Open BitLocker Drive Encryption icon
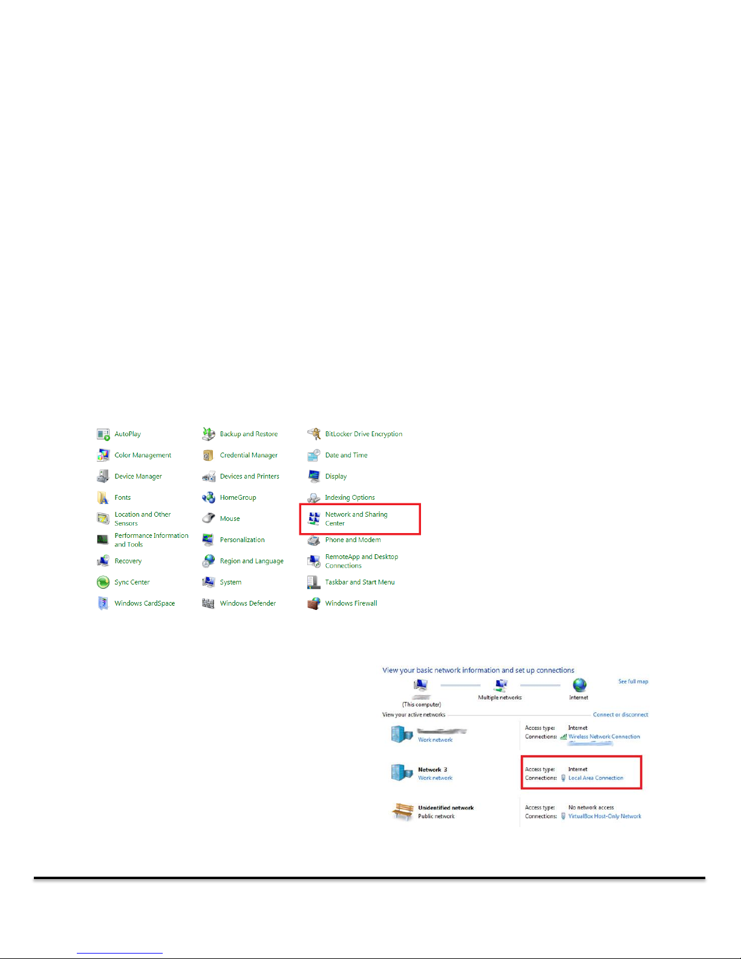This screenshot has height=959, width=741. 314,434
